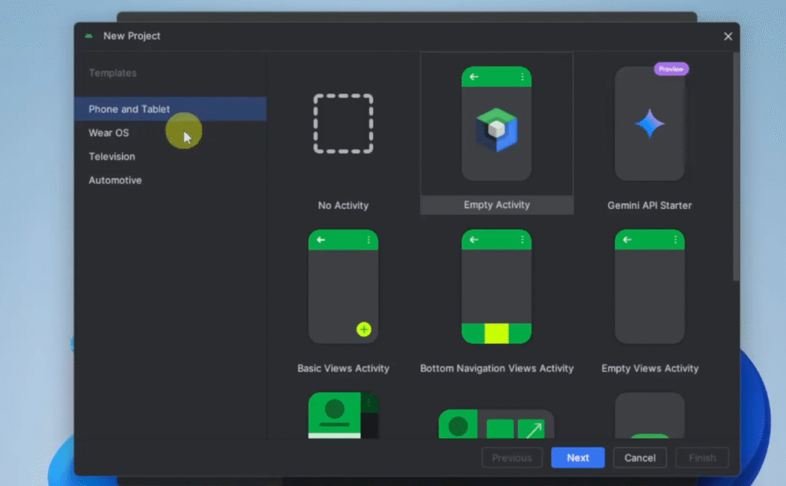
Task: Click back arrow in Empty Activity preview
Action: click(474, 77)
